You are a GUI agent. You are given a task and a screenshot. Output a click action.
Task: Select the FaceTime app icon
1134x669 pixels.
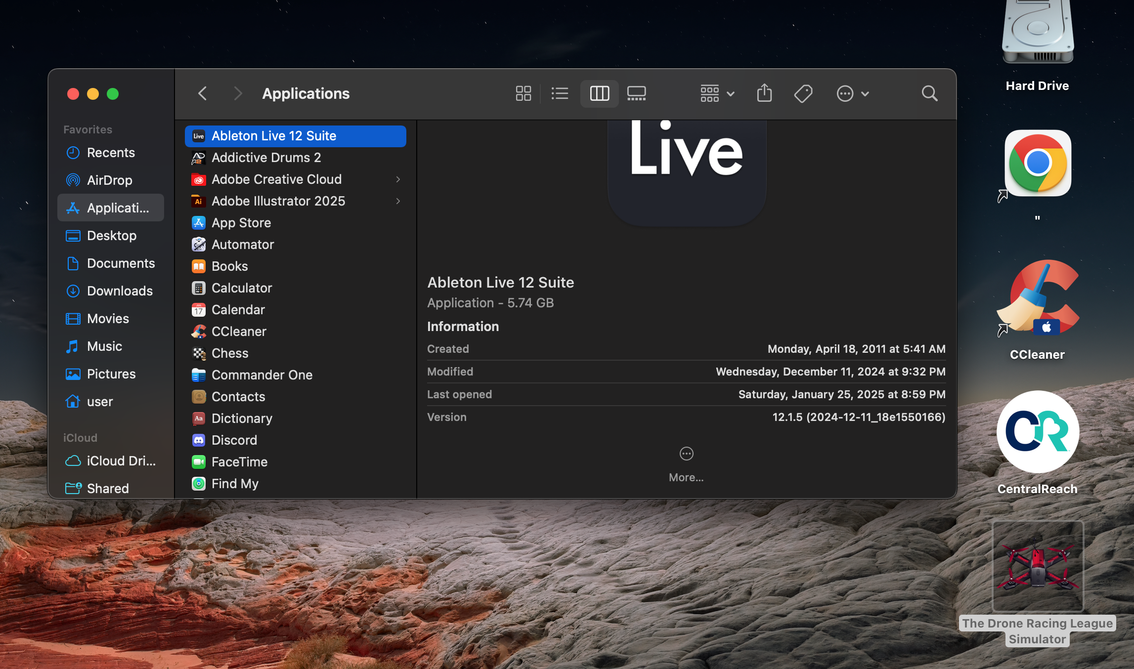(x=198, y=462)
